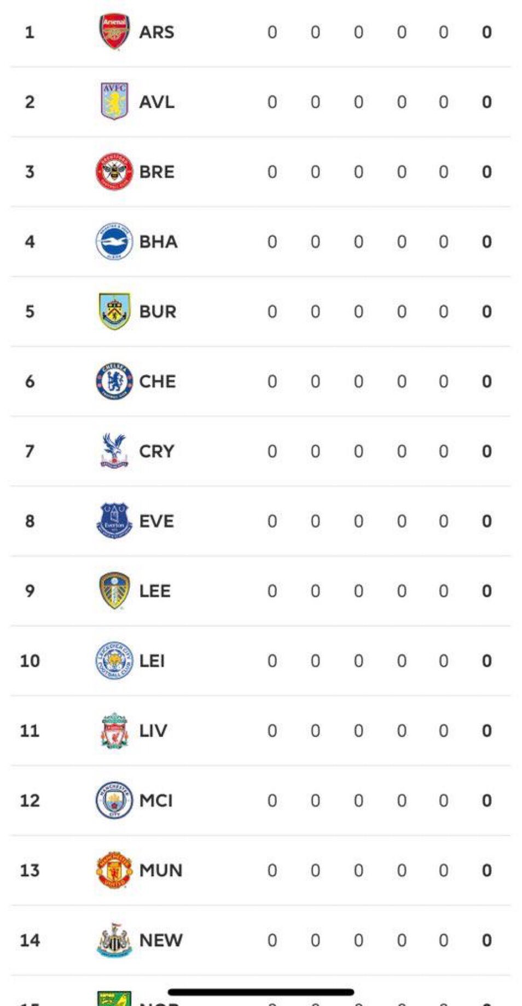Tap the Manchester City crest
The height and width of the screenshot is (1006, 522).
114,800
